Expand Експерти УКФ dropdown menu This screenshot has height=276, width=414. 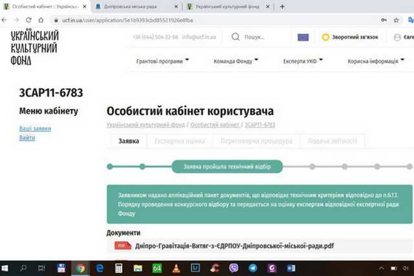(303, 61)
